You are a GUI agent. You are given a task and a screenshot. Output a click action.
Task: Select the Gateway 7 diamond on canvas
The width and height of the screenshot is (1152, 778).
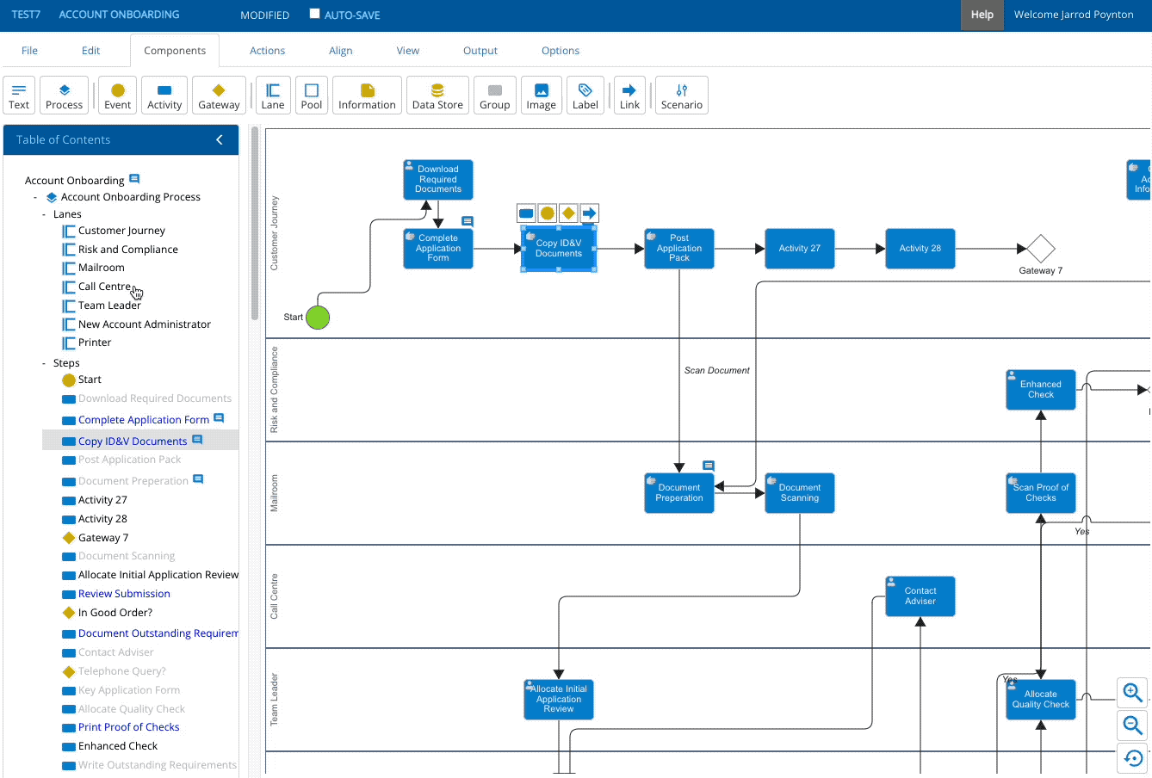(1041, 249)
